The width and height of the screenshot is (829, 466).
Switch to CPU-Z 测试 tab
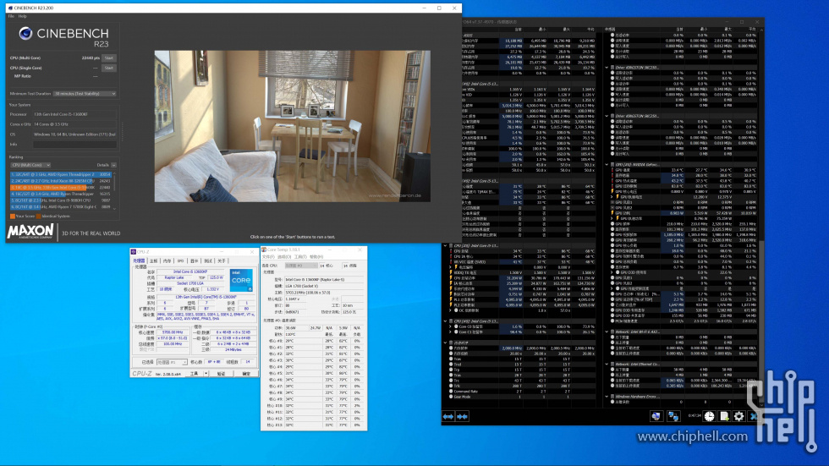pyautogui.click(x=208, y=261)
